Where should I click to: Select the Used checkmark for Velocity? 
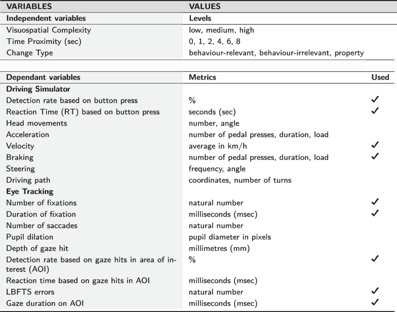375,146
